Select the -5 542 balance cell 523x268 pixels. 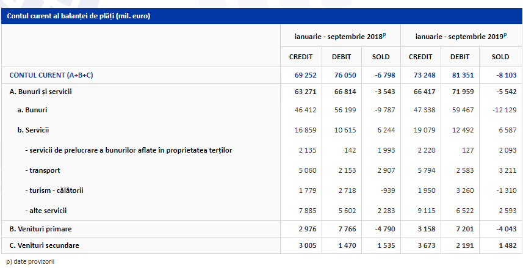pyautogui.click(x=507, y=92)
